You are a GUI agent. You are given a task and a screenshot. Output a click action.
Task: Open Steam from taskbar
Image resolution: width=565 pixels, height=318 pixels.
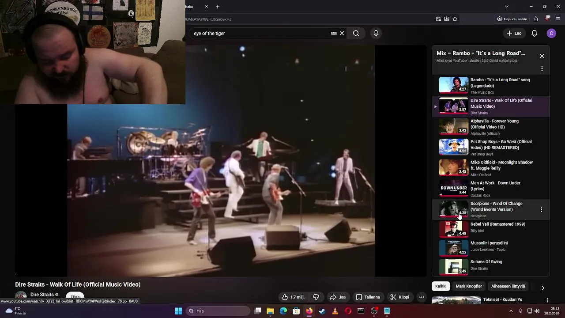point(322,311)
